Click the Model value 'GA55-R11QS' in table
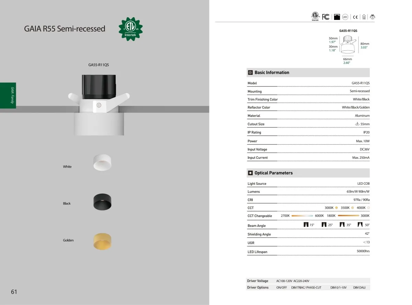This screenshot has height=305, width=412. point(360,83)
